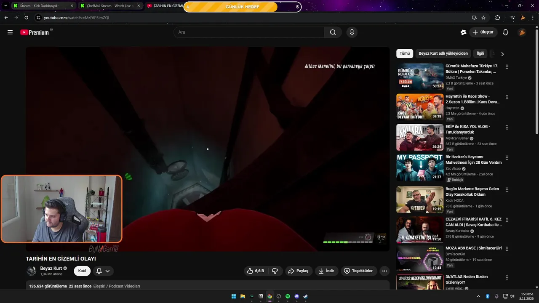
Task: Reload the page in Chrome
Action: (26, 18)
